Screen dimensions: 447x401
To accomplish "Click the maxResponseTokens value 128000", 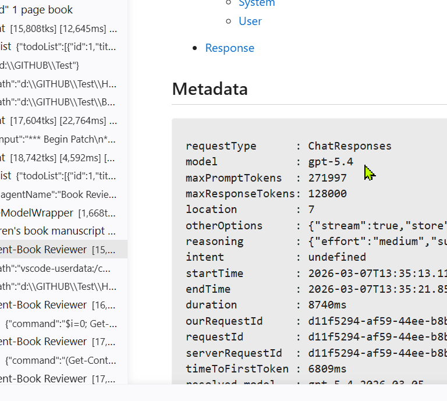I will 327,194.
